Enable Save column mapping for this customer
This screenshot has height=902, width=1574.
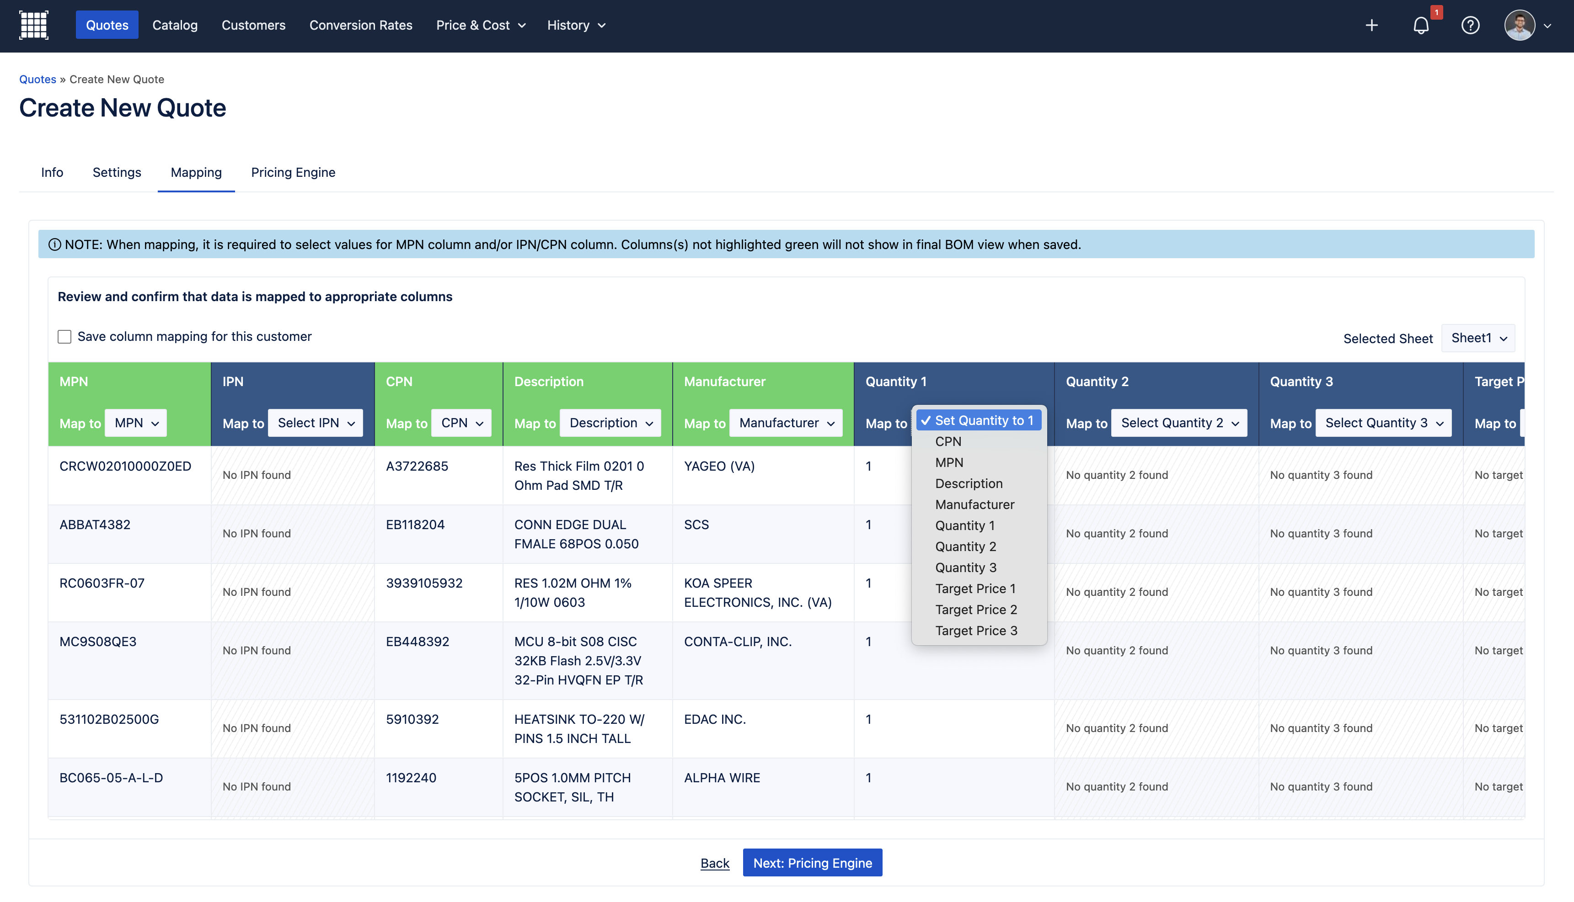(64, 336)
